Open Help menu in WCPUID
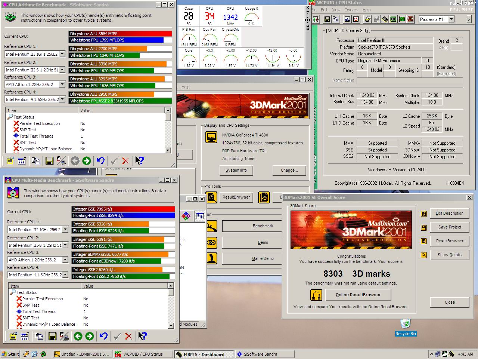This screenshot has width=478, height=359. click(367, 10)
